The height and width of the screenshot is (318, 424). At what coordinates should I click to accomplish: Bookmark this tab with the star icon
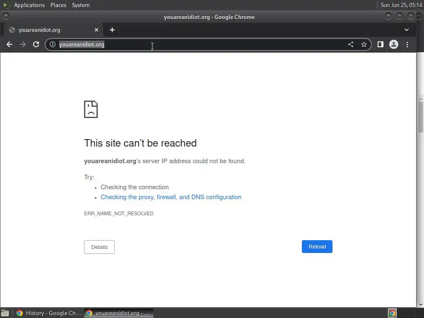click(364, 44)
